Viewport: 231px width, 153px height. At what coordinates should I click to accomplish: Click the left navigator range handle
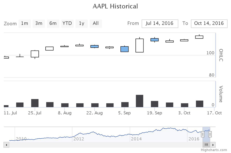(x=203, y=134)
